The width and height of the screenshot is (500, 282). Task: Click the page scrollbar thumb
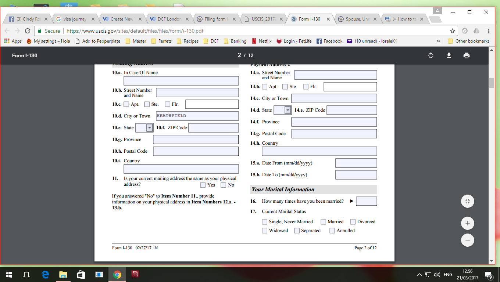pos(492,83)
